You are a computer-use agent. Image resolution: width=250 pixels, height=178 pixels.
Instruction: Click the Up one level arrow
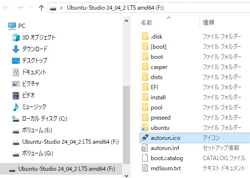coord(41,8)
